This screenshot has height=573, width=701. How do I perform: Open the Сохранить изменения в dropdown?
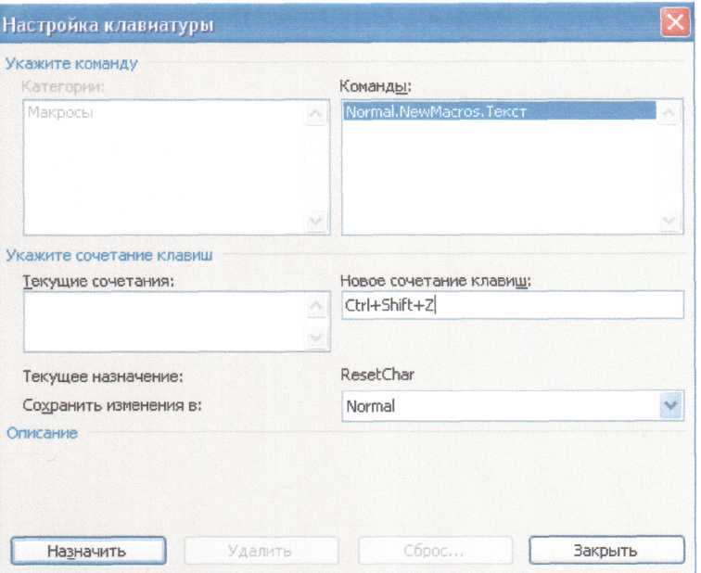[671, 405]
